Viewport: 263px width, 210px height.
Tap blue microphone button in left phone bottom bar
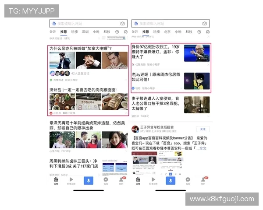[89, 181]
